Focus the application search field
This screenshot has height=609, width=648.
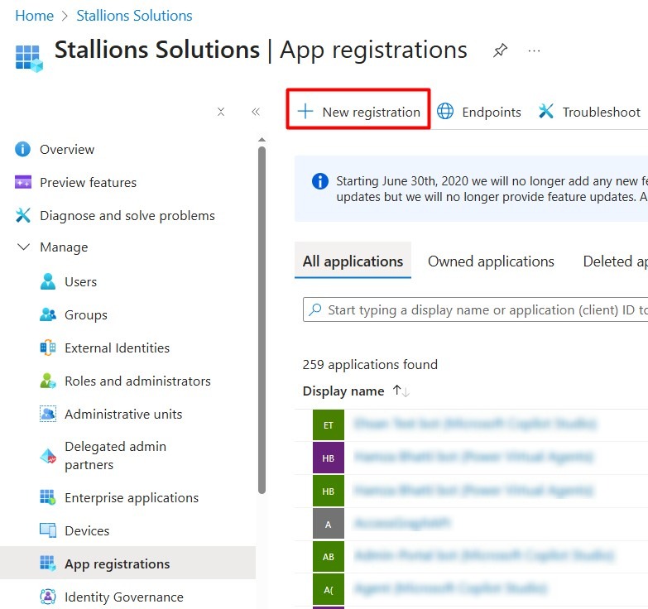tap(480, 310)
